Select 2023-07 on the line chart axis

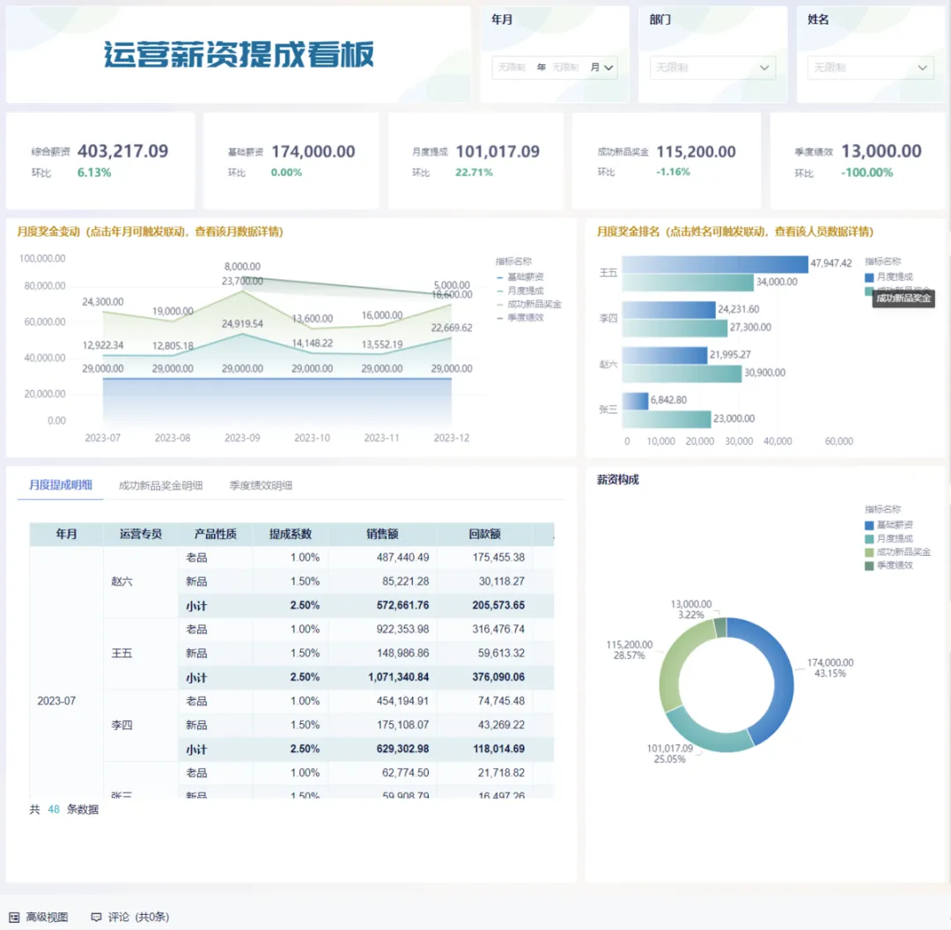102,438
